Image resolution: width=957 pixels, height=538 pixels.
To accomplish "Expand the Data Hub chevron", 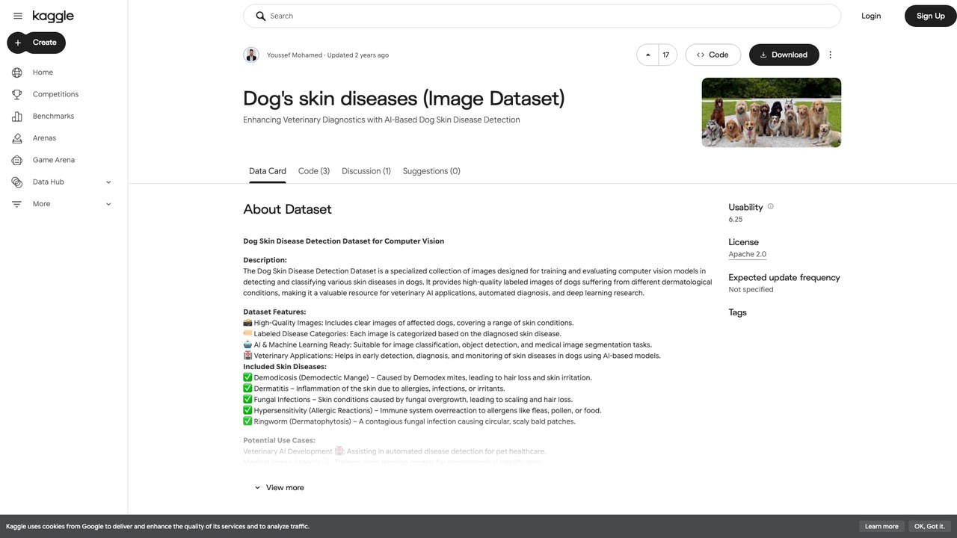I will click(x=108, y=182).
